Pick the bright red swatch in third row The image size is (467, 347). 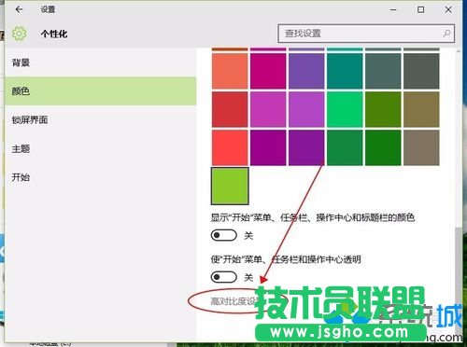[x=230, y=147]
